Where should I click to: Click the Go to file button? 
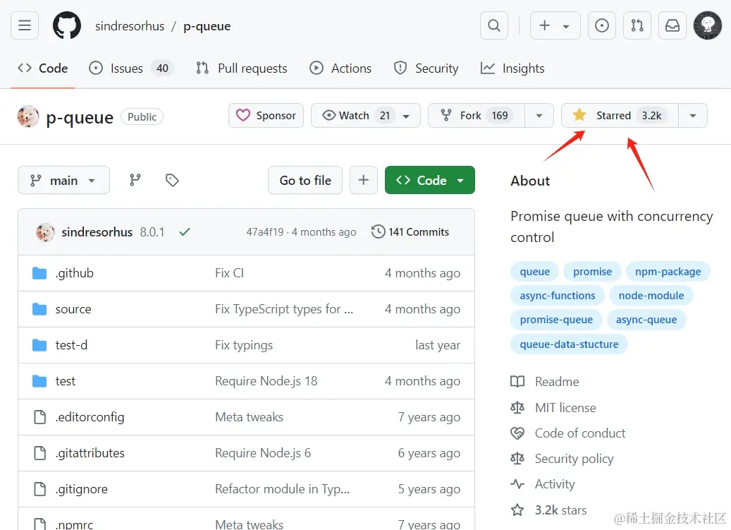pyautogui.click(x=305, y=180)
